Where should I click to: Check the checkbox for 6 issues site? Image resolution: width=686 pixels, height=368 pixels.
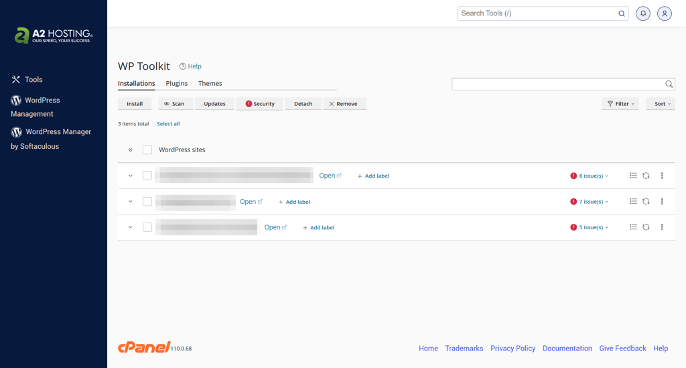(x=147, y=176)
